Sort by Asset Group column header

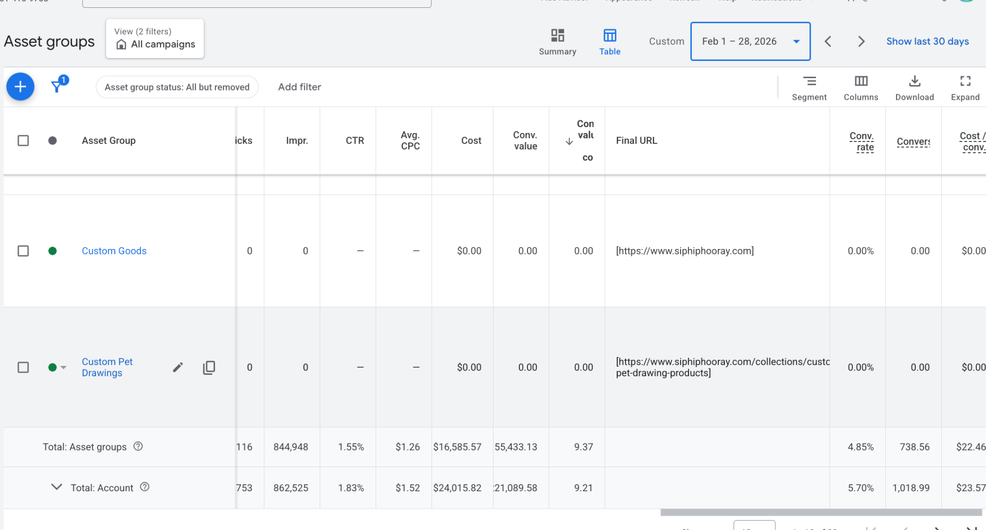(109, 140)
